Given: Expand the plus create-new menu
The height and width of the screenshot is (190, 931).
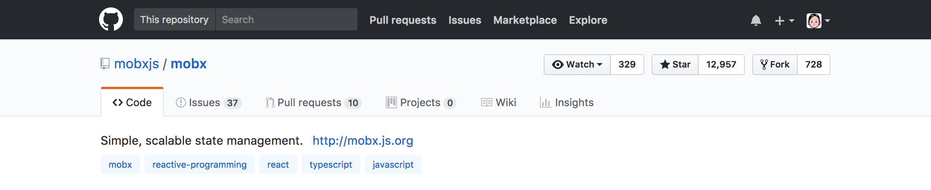Looking at the screenshot, I should coord(785,20).
